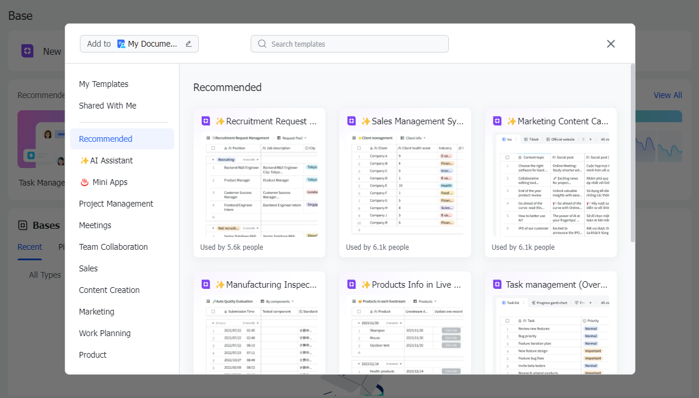Switch to Recent tab in background Bases

coord(29,247)
